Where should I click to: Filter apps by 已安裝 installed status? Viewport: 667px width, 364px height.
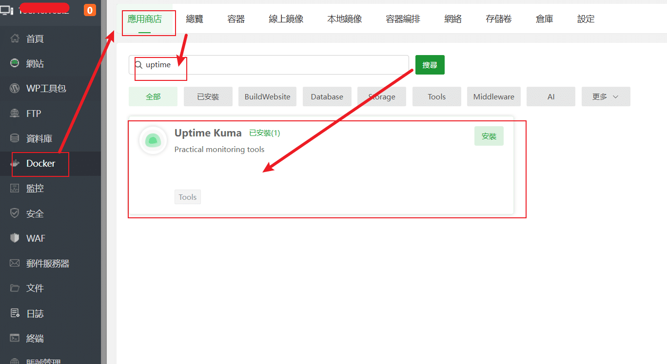tap(208, 96)
